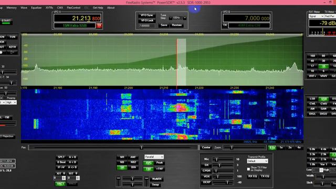Enable NB noise blanker

122,162
